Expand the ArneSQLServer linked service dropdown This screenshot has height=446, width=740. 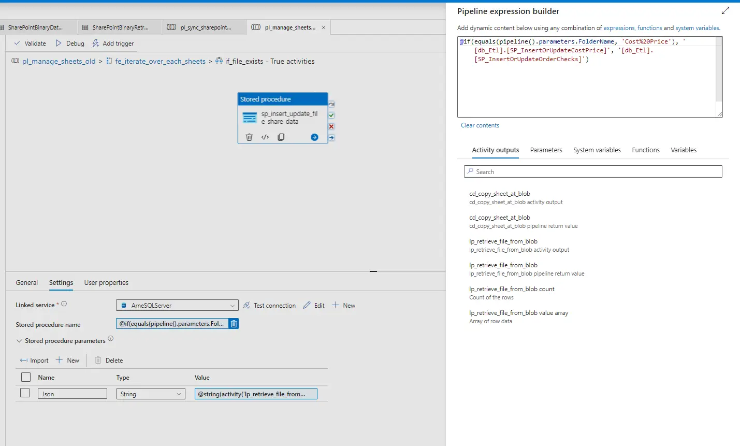[x=232, y=305]
